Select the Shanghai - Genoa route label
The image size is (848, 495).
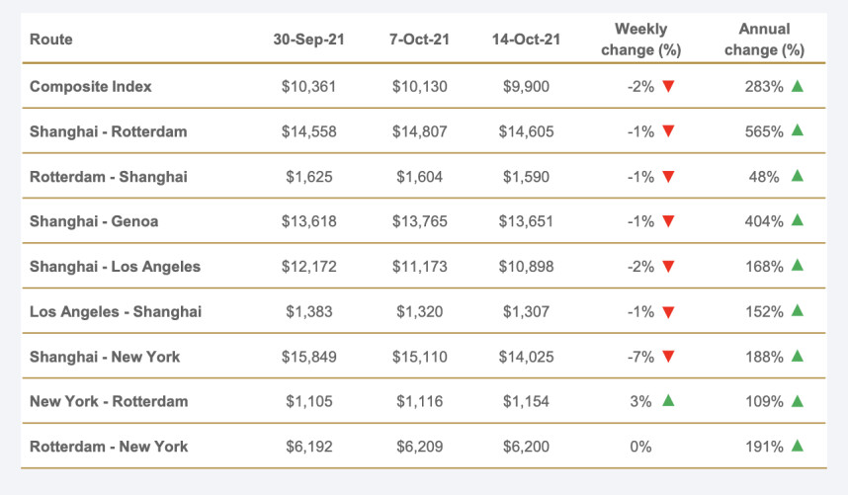[94, 221]
